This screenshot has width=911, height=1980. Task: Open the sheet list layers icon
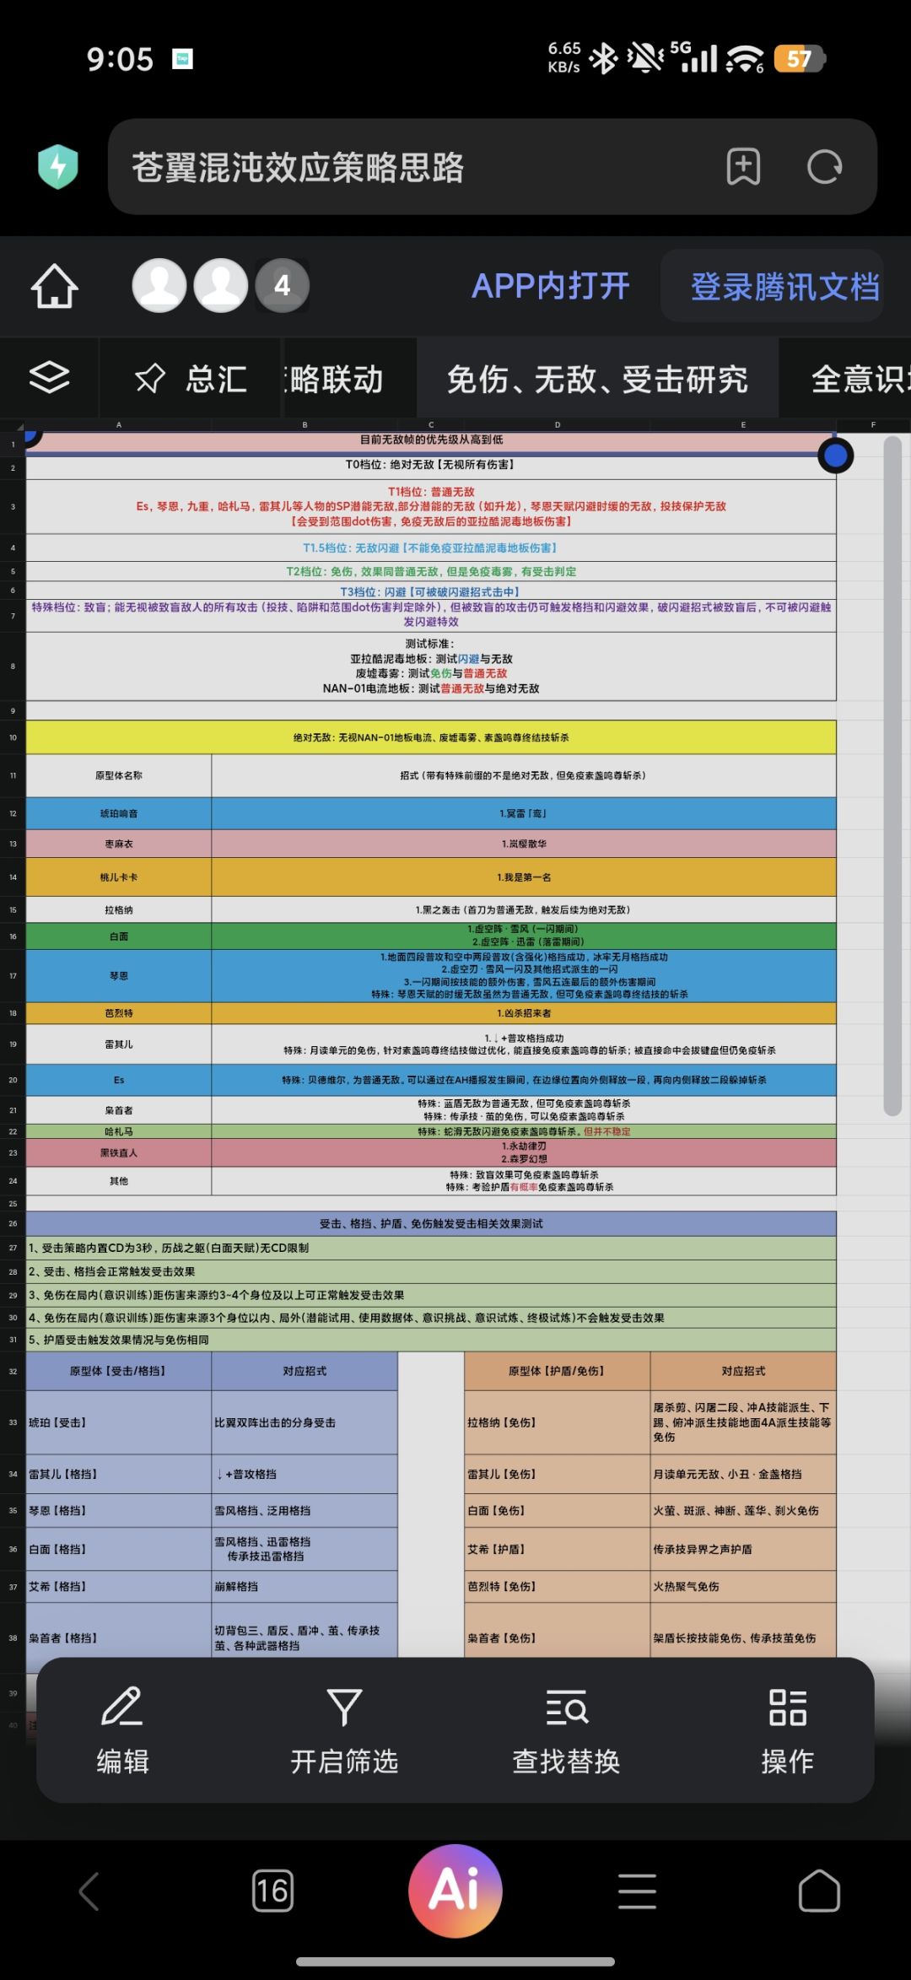[x=49, y=377]
